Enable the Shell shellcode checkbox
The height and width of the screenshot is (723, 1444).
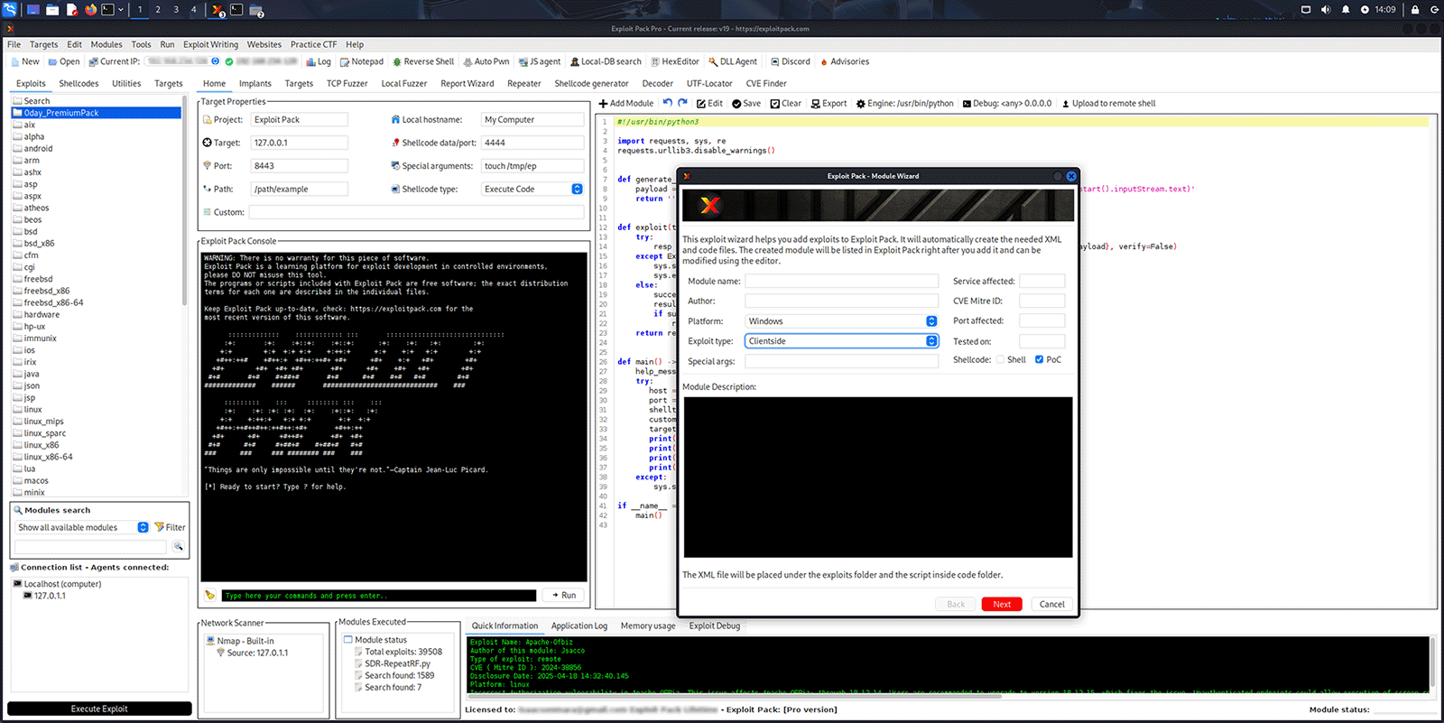(1000, 360)
